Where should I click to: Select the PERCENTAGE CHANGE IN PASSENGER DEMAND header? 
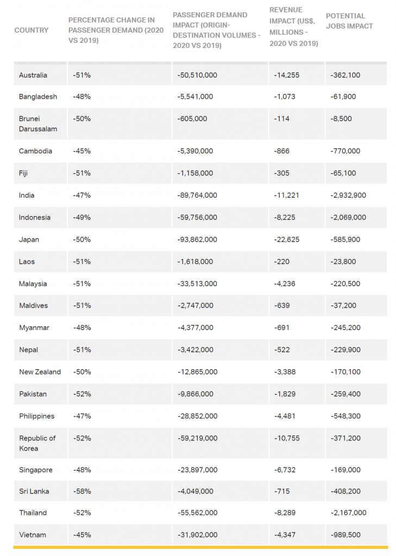click(116, 30)
